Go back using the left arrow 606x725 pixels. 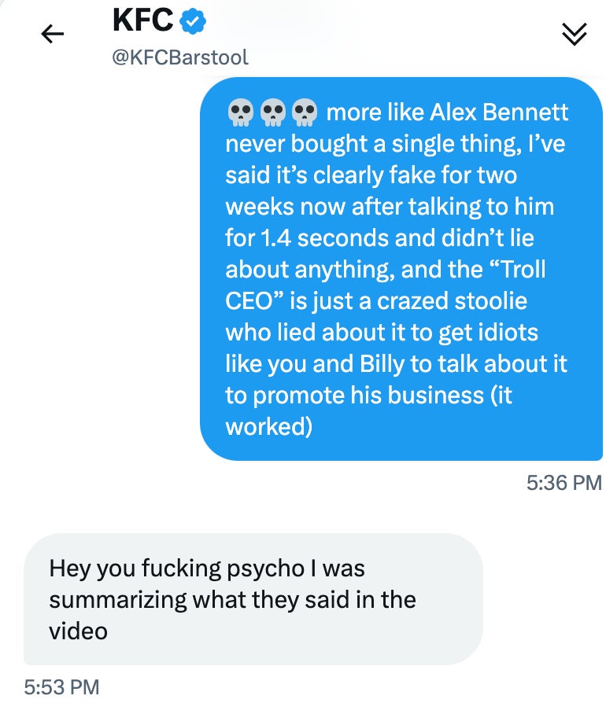point(52,33)
